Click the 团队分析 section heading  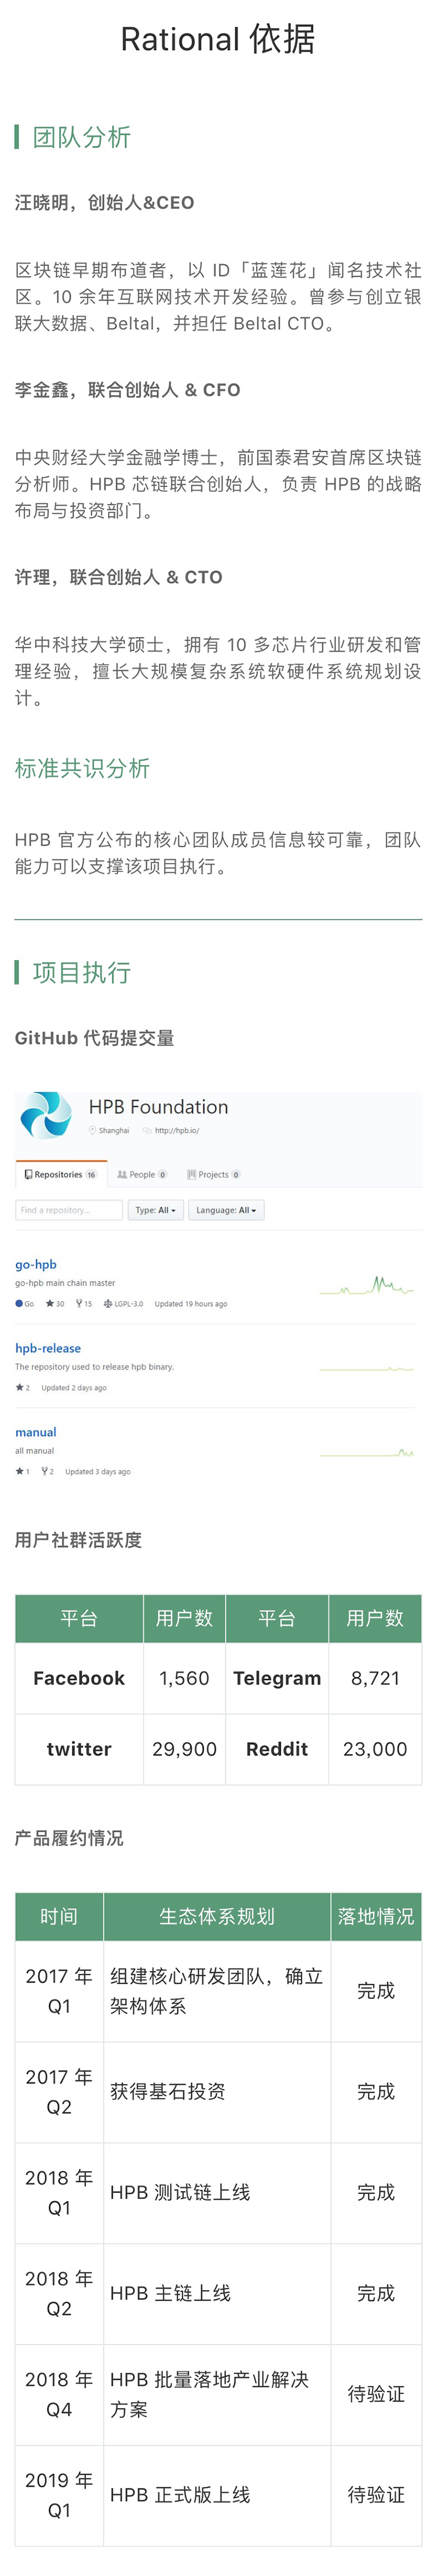click(82, 137)
